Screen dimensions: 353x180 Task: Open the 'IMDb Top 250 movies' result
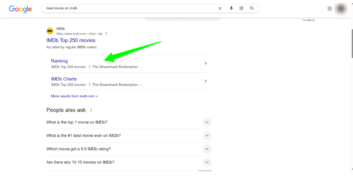(71, 41)
